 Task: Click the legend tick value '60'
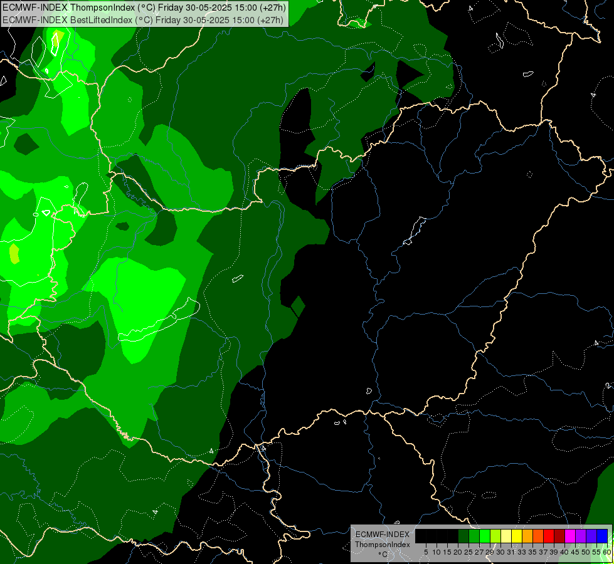tap(607, 552)
